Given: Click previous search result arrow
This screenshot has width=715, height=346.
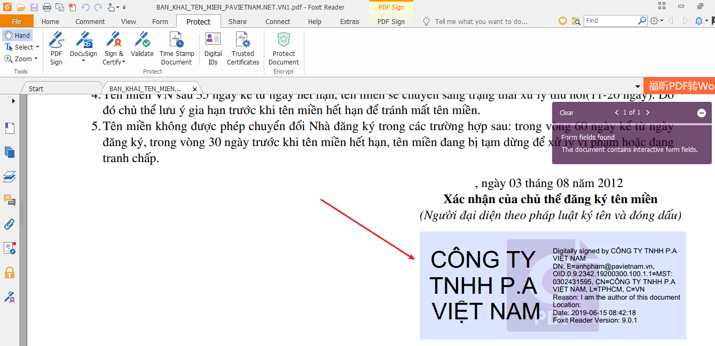Looking at the screenshot, I should click(x=671, y=21).
